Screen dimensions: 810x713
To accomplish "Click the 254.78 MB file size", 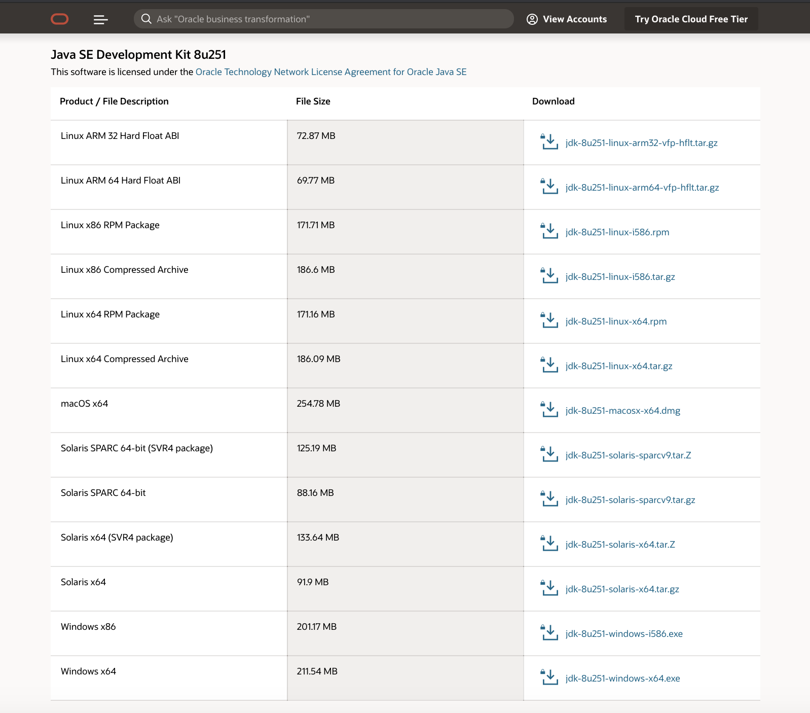I will [x=319, y=404].
